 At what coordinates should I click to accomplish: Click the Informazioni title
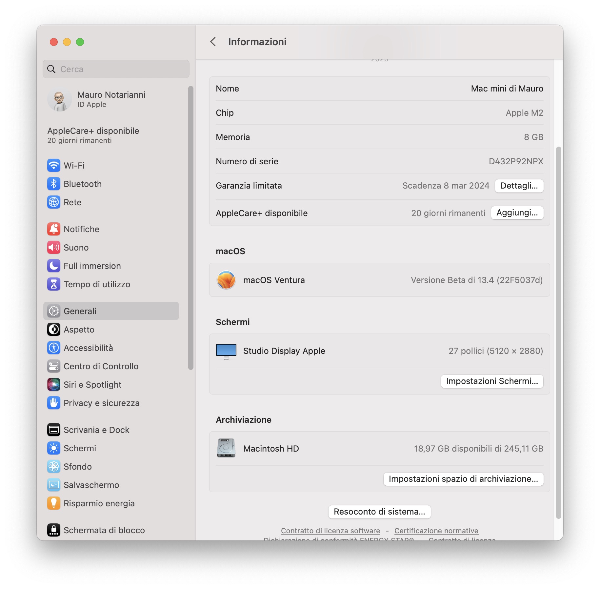257,42
